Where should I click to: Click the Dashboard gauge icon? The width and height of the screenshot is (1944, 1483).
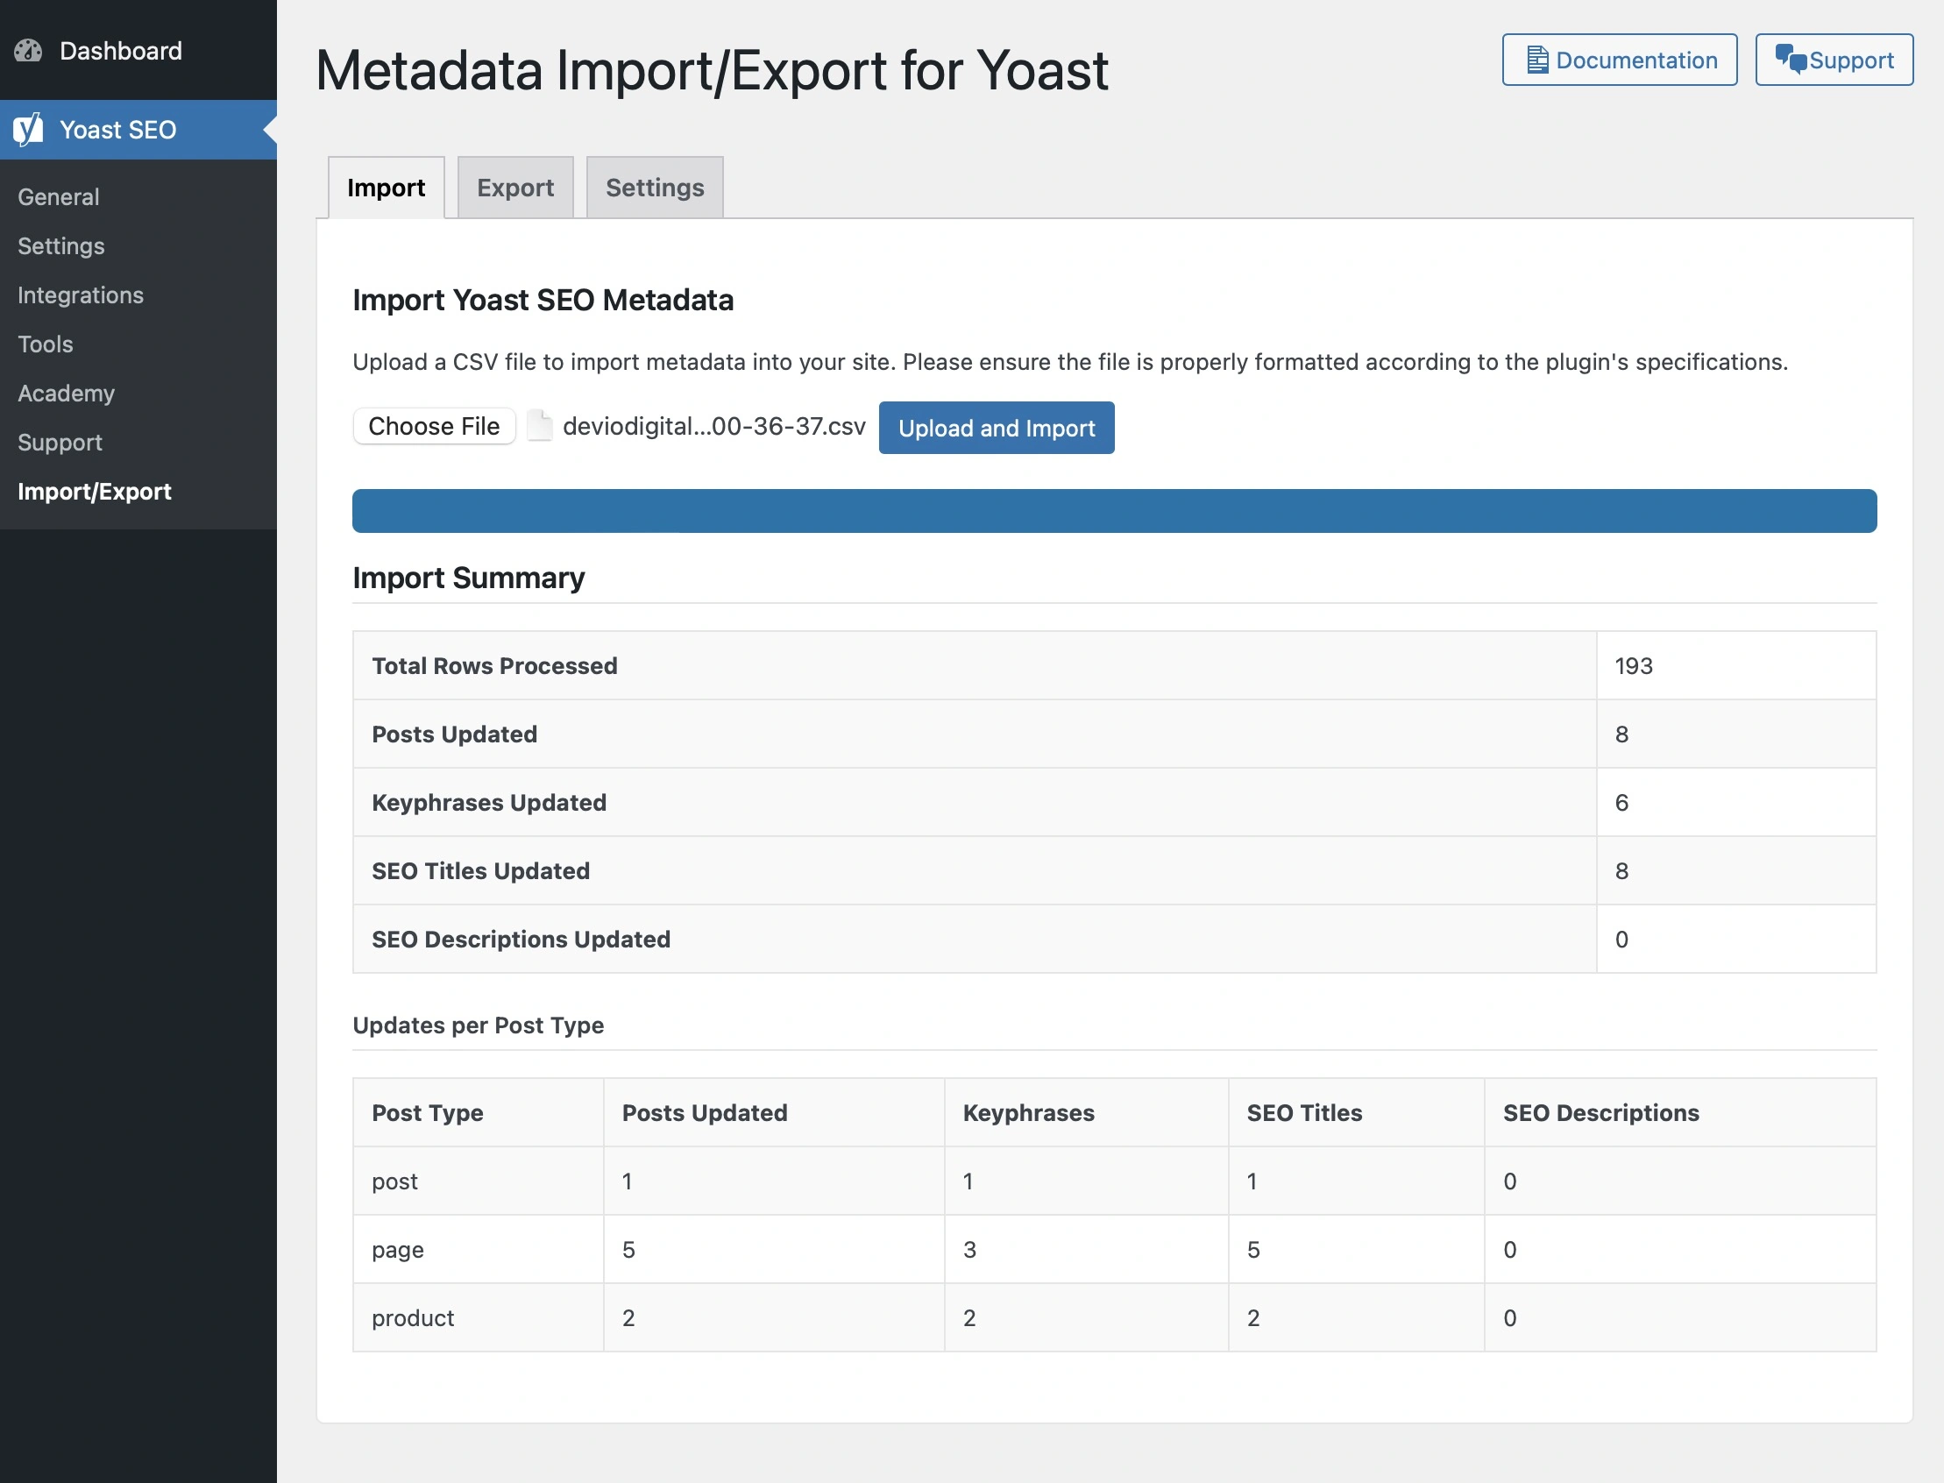[x=28, y=51]
